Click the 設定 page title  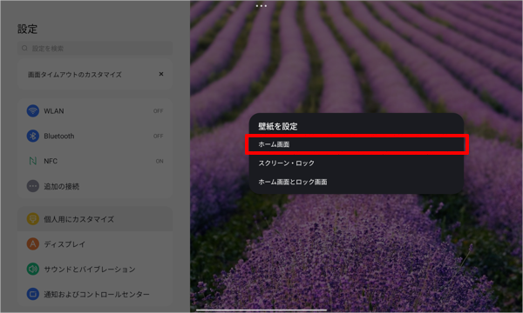[x=27, y=29]
